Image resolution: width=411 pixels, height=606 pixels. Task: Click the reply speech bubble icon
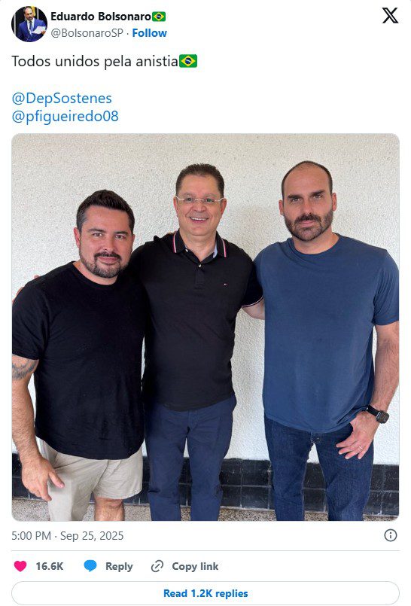pos(90,566)
